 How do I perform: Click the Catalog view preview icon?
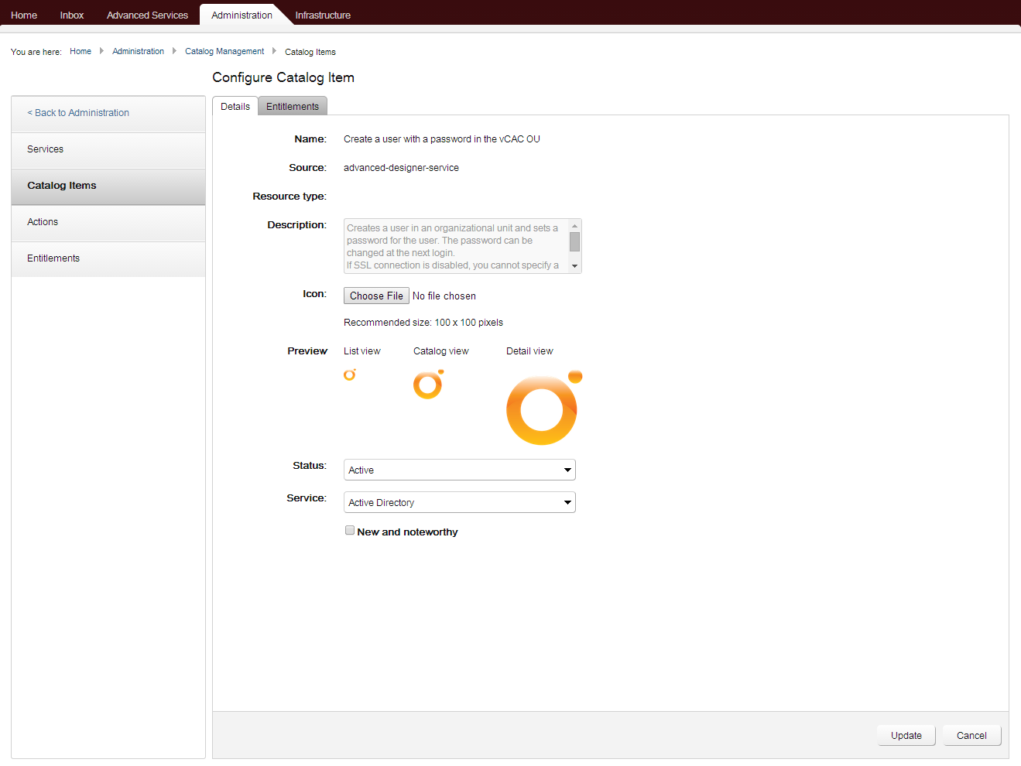tap(428, 385)
